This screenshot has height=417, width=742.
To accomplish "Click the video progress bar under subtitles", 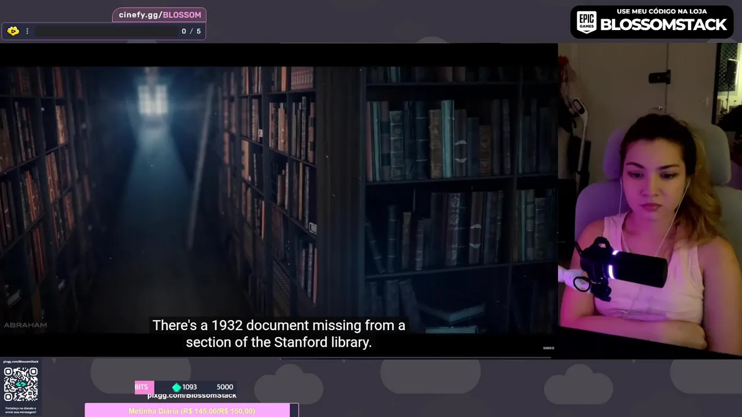I will click(x=414, y=358).
